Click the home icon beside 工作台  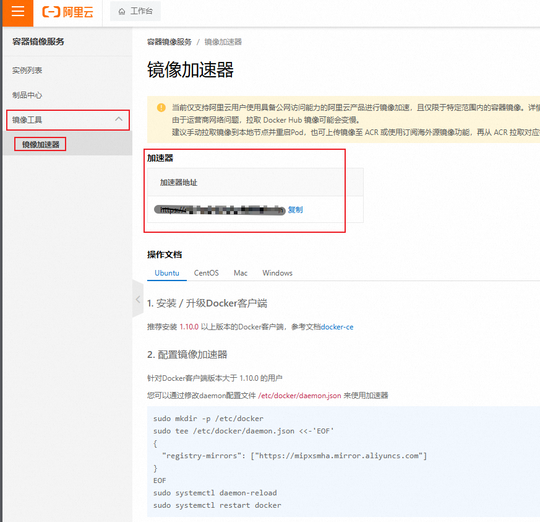(122, 12)
